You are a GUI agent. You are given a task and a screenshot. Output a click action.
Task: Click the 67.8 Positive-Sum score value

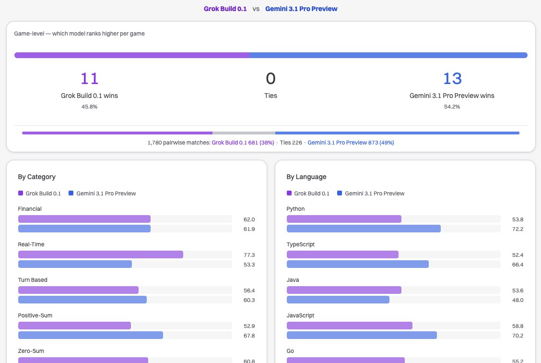249,336
